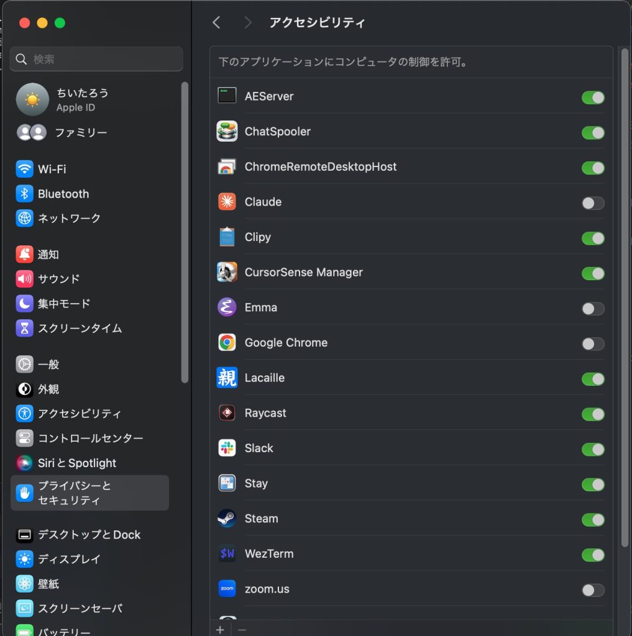Select ディスプレイ in the sidebar
632x636 pixels.
click(x=89, y=559)
